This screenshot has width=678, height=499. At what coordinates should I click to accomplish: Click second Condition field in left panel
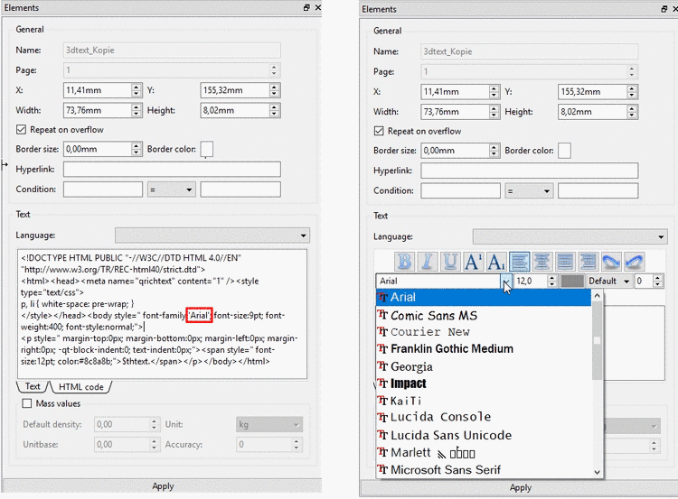click(x=240, y=189)
